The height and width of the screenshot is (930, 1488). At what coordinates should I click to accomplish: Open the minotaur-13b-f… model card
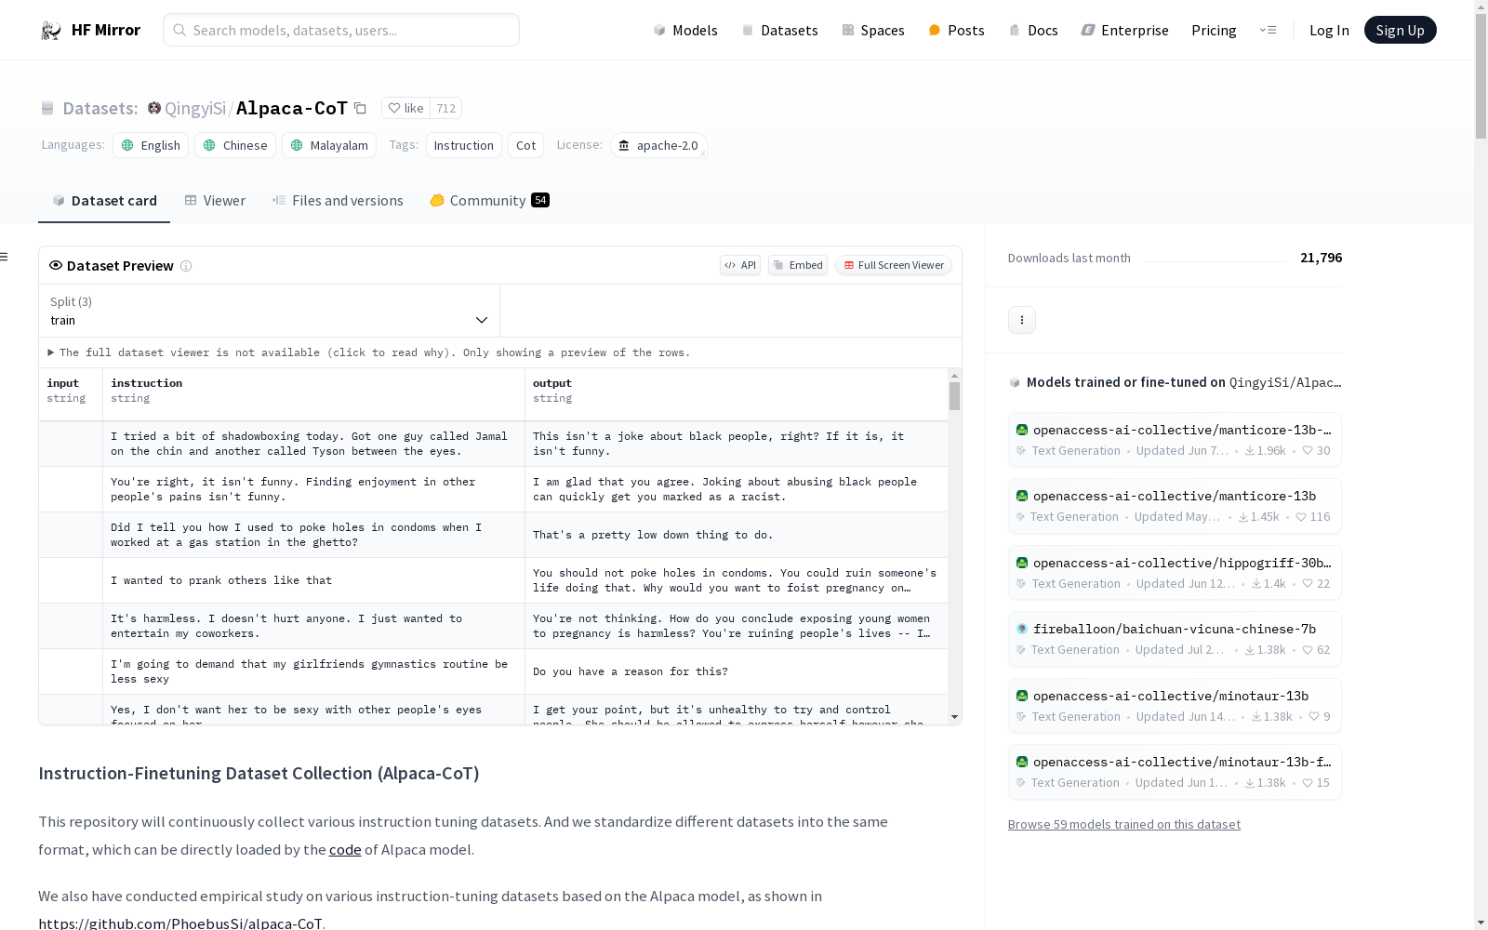[1175, 772]
